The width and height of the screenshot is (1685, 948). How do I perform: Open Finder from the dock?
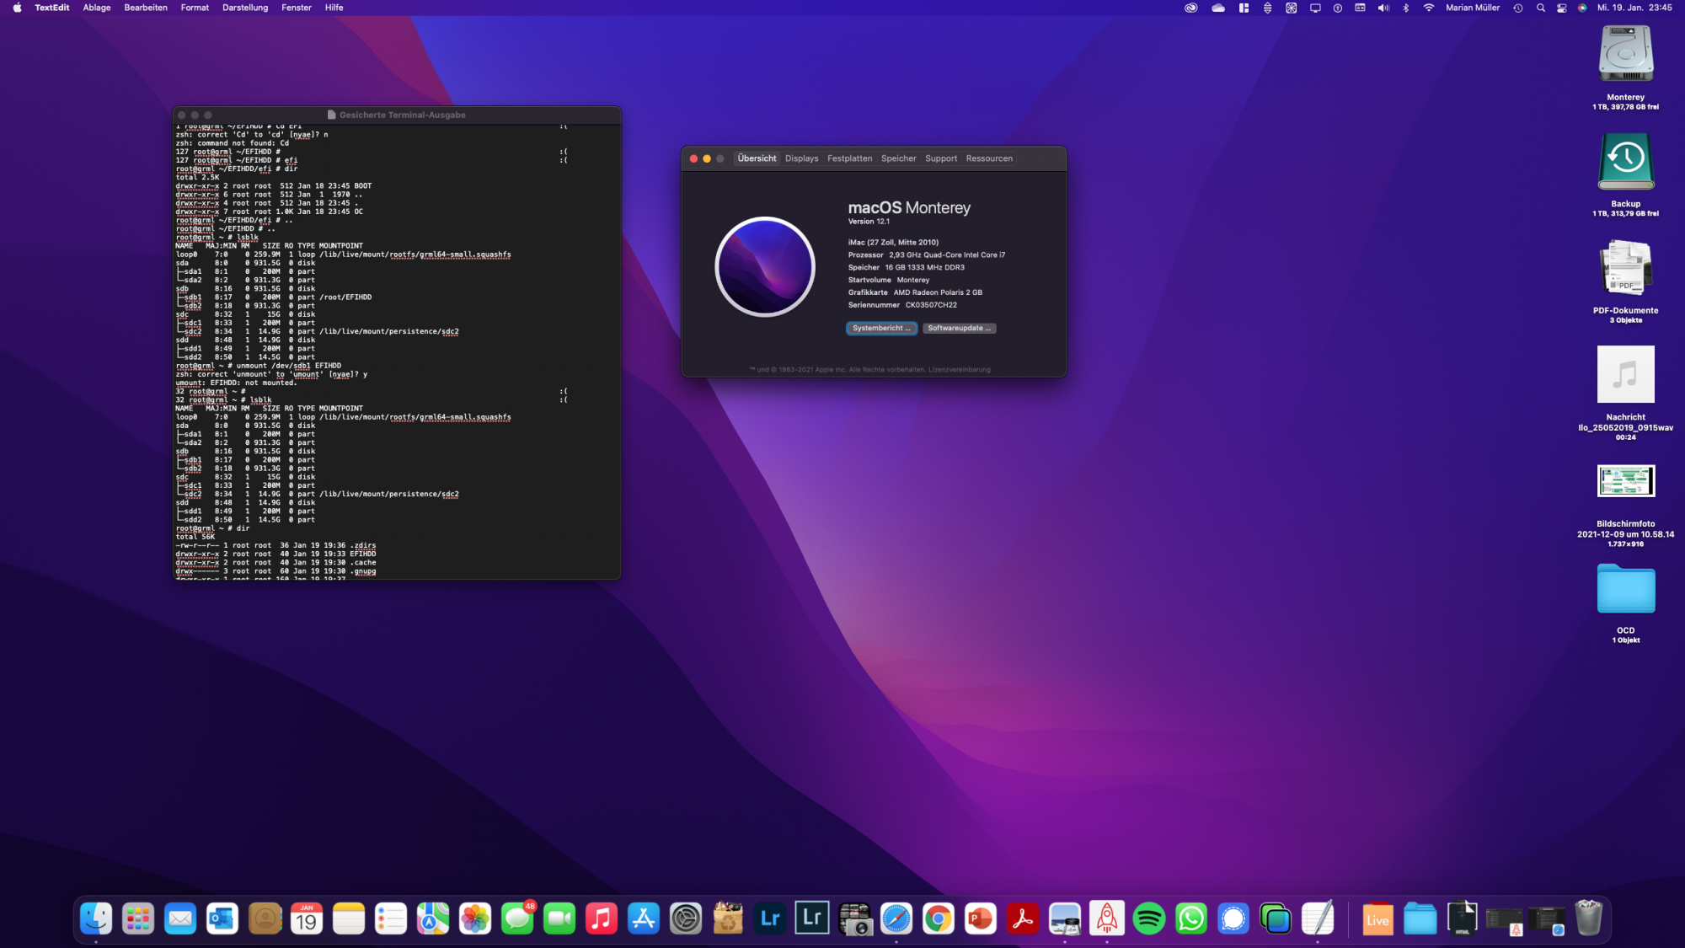pyautogui.click(x=96, y=919)
